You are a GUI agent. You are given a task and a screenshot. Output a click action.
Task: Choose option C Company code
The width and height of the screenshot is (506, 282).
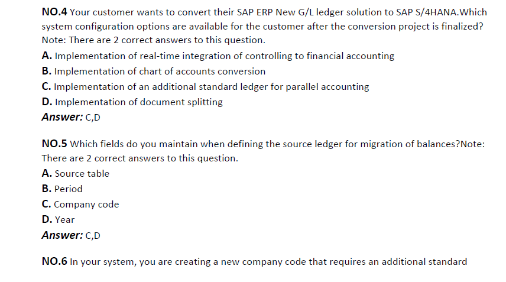pyautogui.click(x=80, y=204)
